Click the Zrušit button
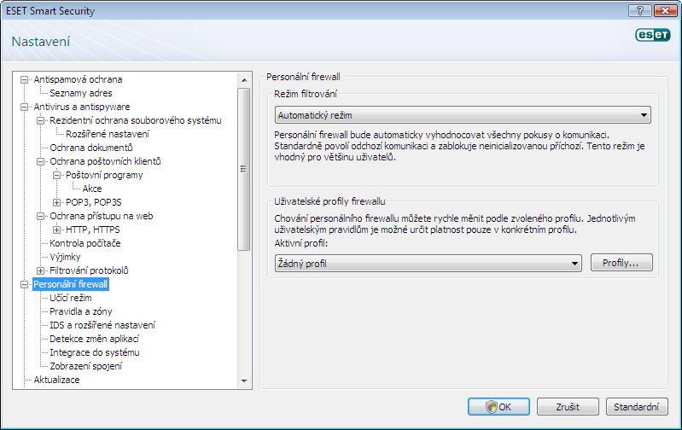This screenshot has height=430, width=682. 568,407
